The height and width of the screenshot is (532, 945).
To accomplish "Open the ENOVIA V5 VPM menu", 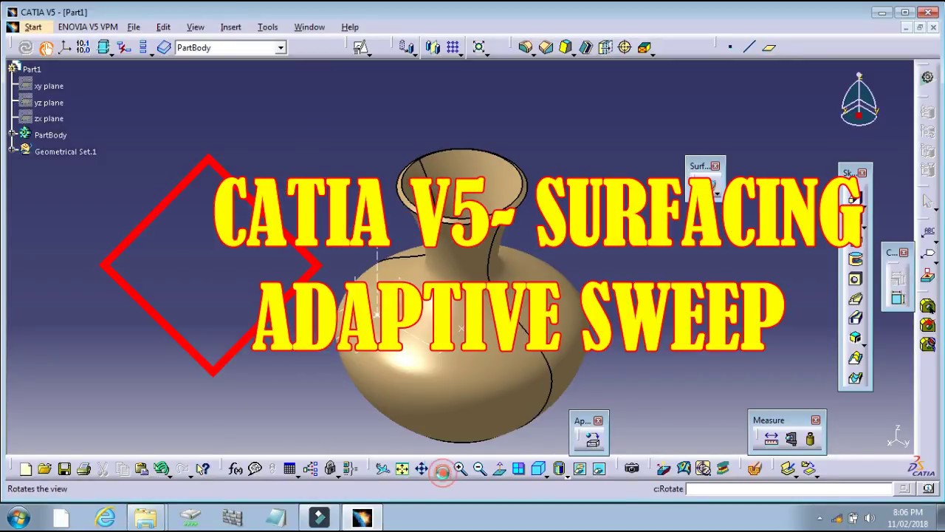I will pyautogui.click(x=88, y=27).
